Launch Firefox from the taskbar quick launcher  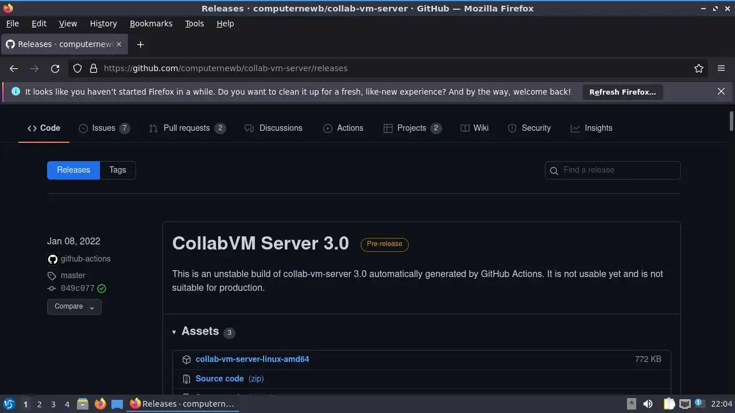click(x=100, y=404)
